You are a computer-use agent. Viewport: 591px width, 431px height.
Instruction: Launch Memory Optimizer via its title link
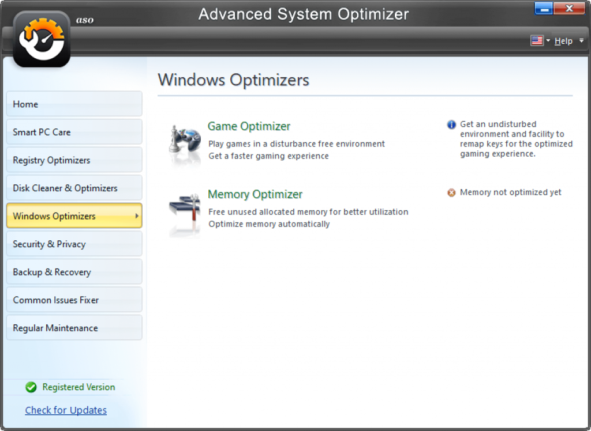pos(255,194)
